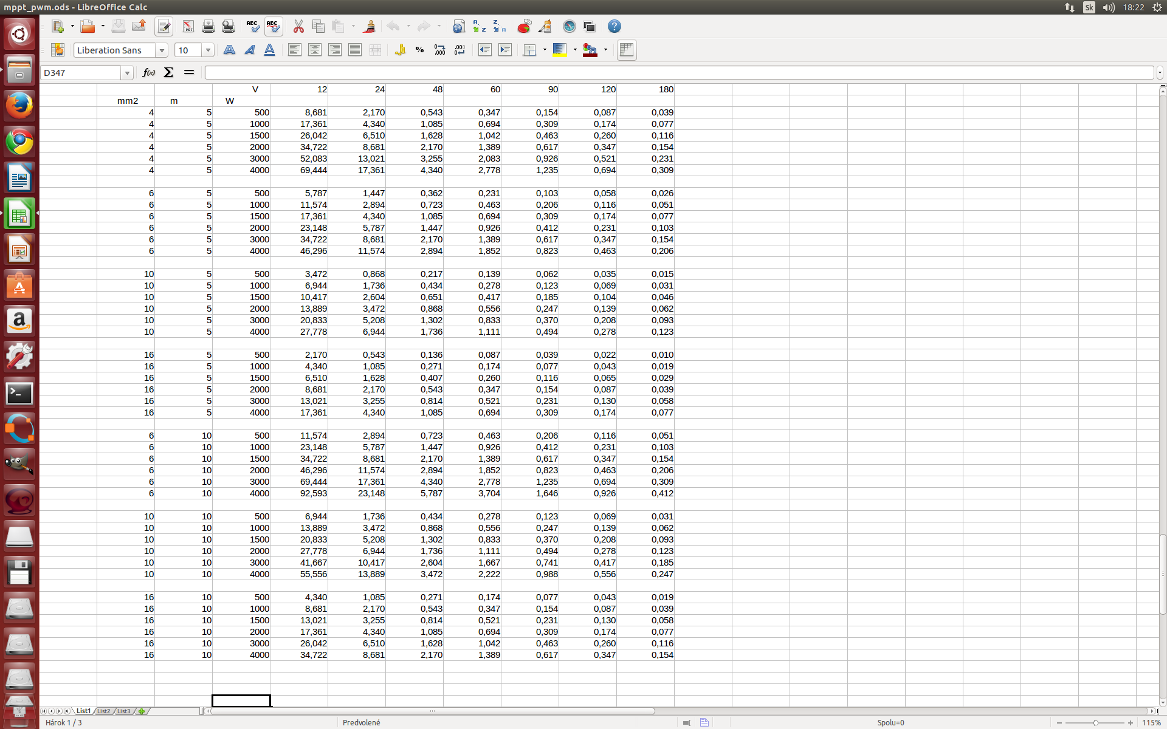Apply percent number format
1167x729 pixels.
pyautogui.click(x=419, y=50)
